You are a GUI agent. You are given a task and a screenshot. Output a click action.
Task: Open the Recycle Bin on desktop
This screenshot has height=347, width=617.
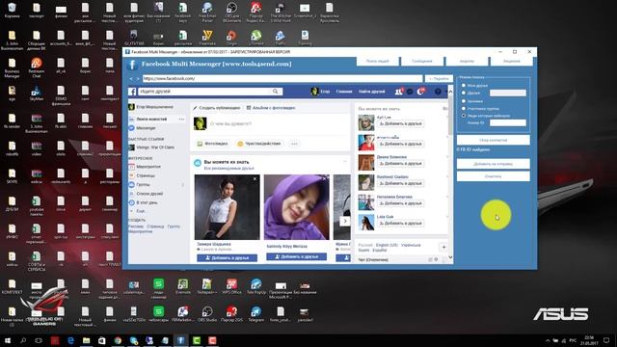[12, 11]
